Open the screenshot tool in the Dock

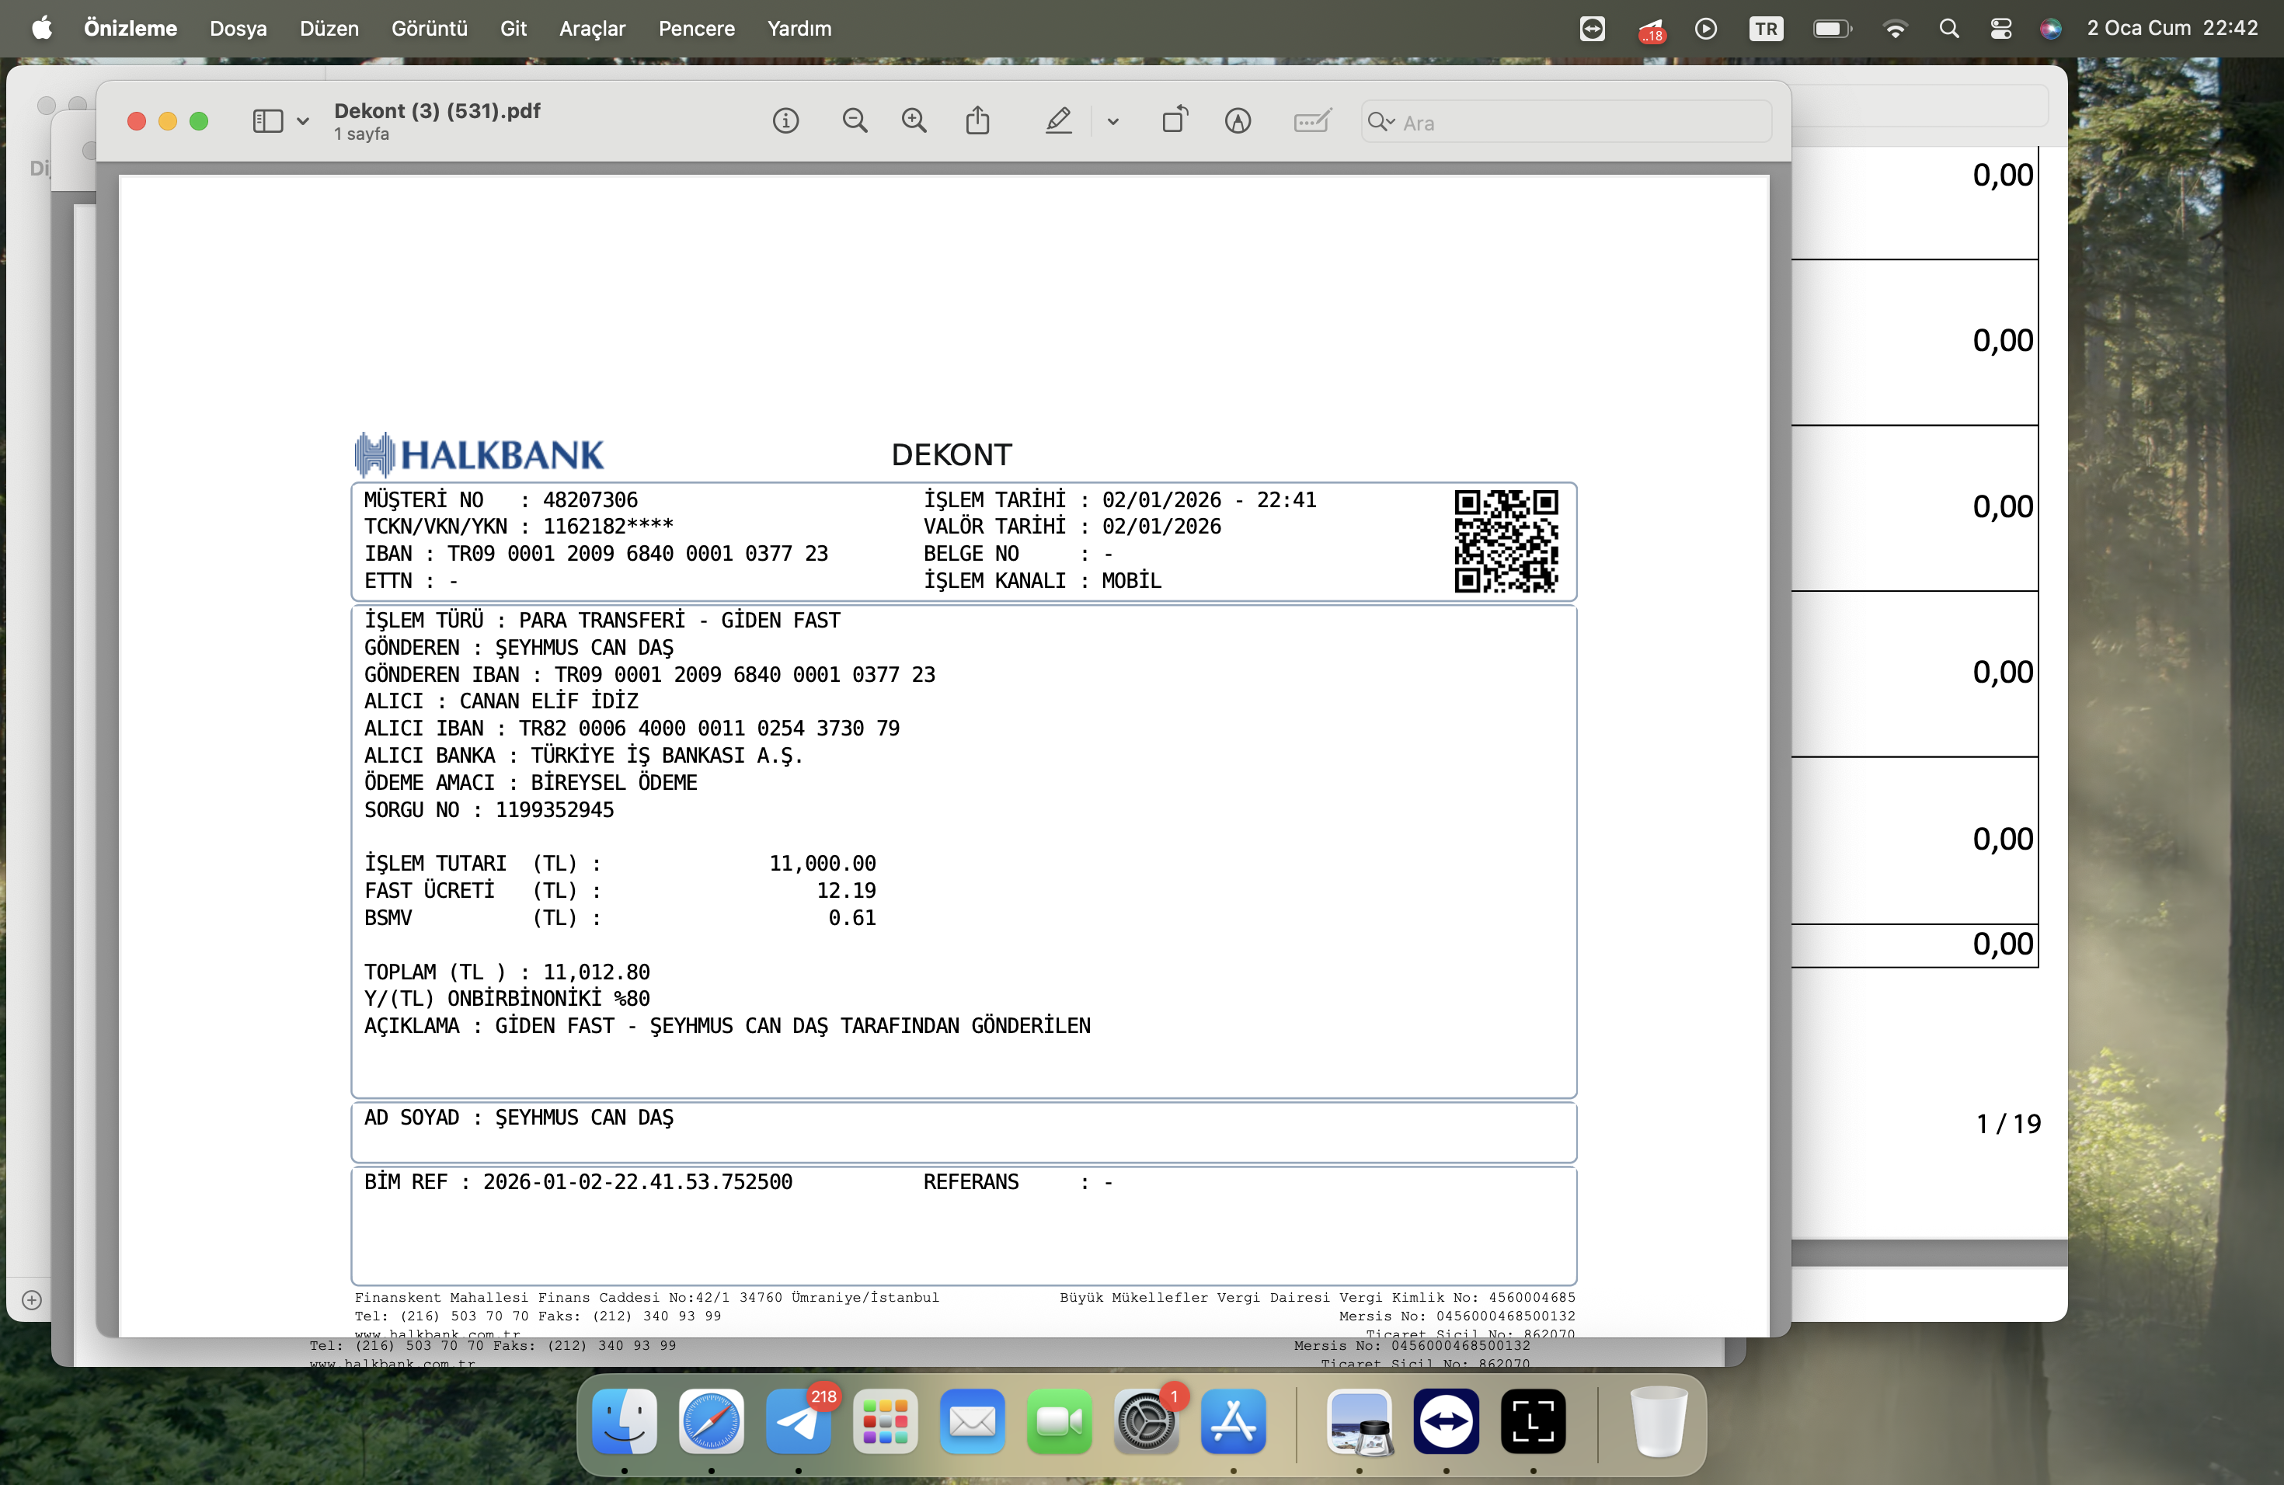tap(1533, 1421)
